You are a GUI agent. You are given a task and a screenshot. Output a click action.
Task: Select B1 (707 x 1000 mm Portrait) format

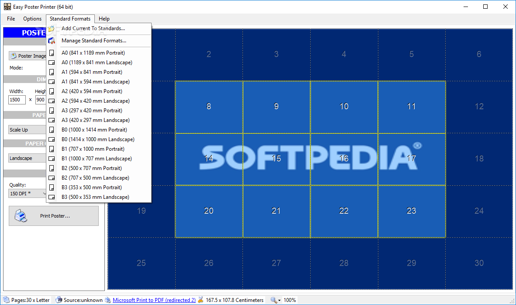(x=99, y=149)
